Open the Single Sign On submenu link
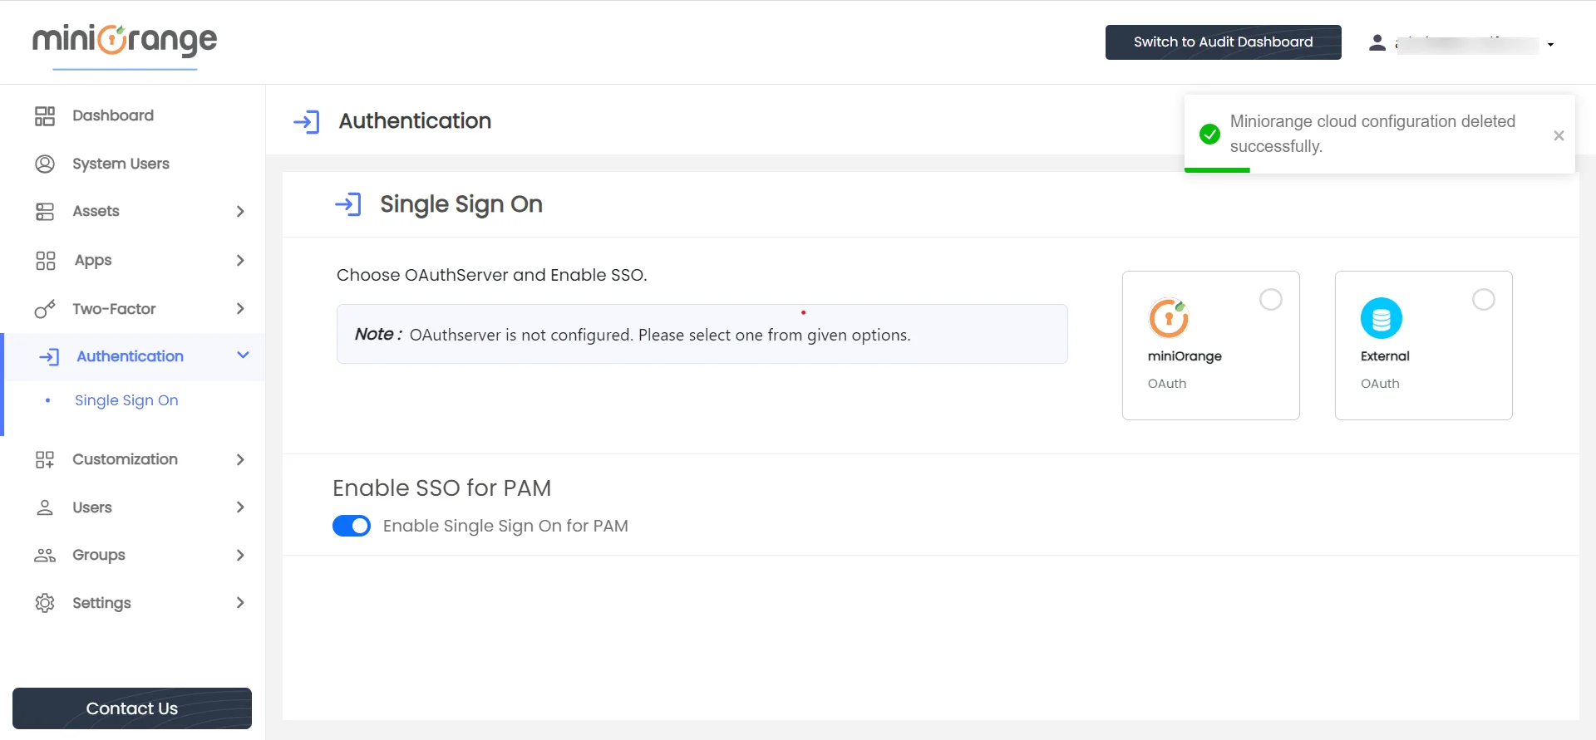This screenshot has height=740, width=1596. point(126,400)
